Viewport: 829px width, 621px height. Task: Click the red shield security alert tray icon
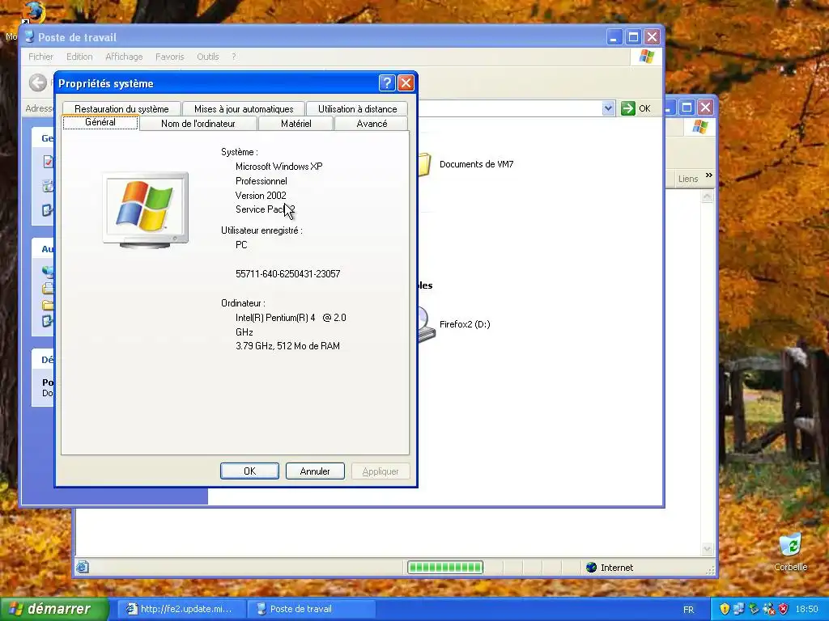point(783,609)
